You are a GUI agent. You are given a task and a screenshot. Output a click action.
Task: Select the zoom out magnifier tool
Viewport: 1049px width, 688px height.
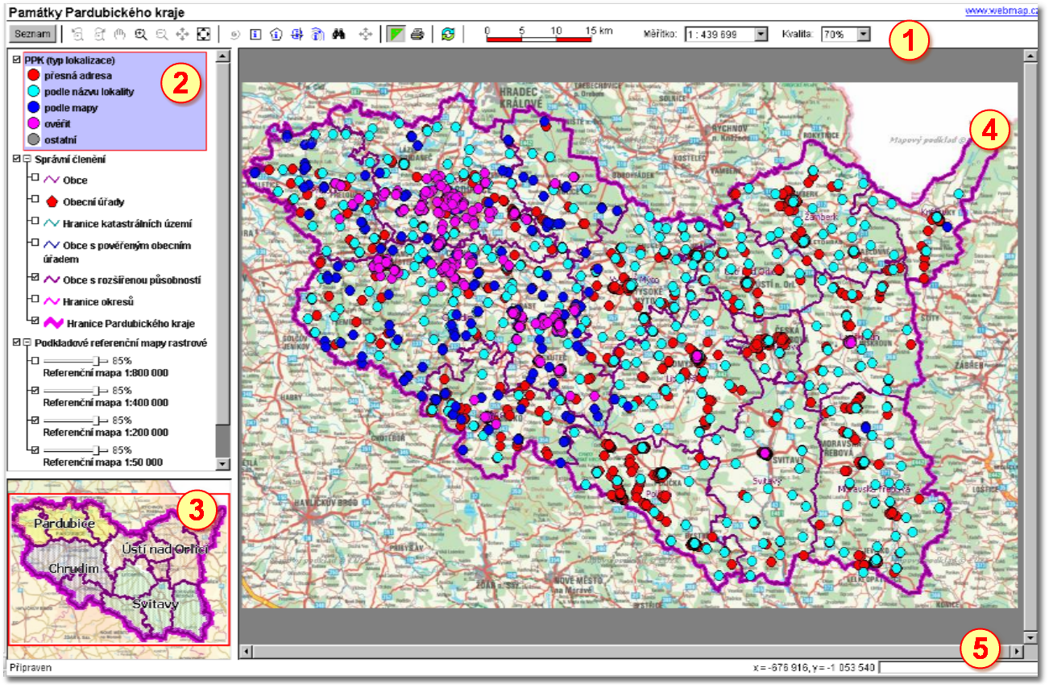(162, 35)
